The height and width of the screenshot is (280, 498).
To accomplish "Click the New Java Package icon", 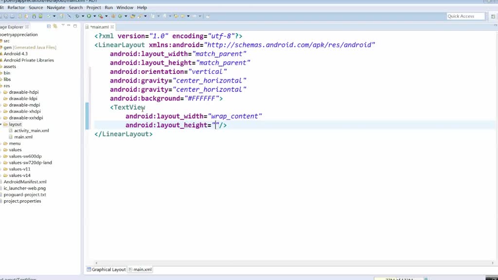I will [x=113, y=16].
